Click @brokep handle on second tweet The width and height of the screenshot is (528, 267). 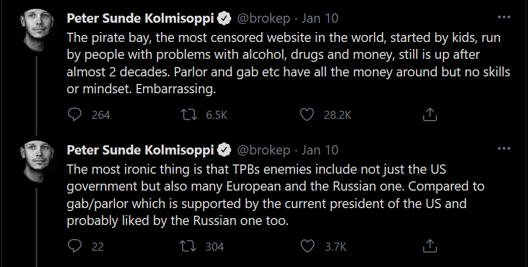click(263, 150)
